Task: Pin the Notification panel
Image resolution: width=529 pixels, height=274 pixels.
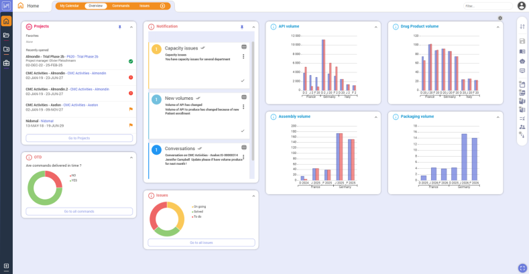Action: coord(241,27)
